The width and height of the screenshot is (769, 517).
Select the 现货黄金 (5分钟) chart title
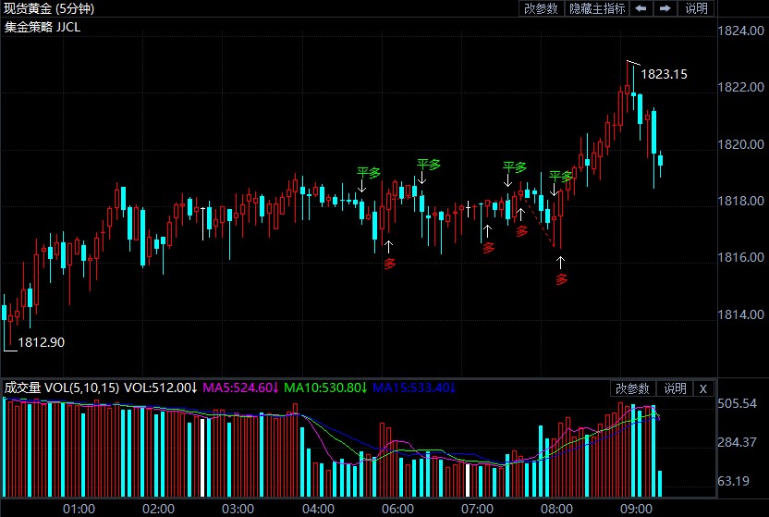(x=49, y=8)
